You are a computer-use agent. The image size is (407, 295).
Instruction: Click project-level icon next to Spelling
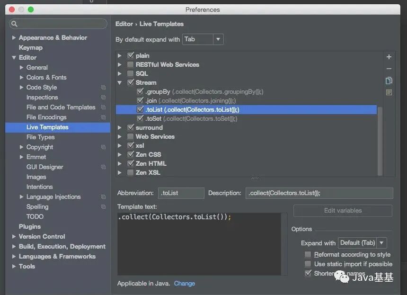pos(103,207)
